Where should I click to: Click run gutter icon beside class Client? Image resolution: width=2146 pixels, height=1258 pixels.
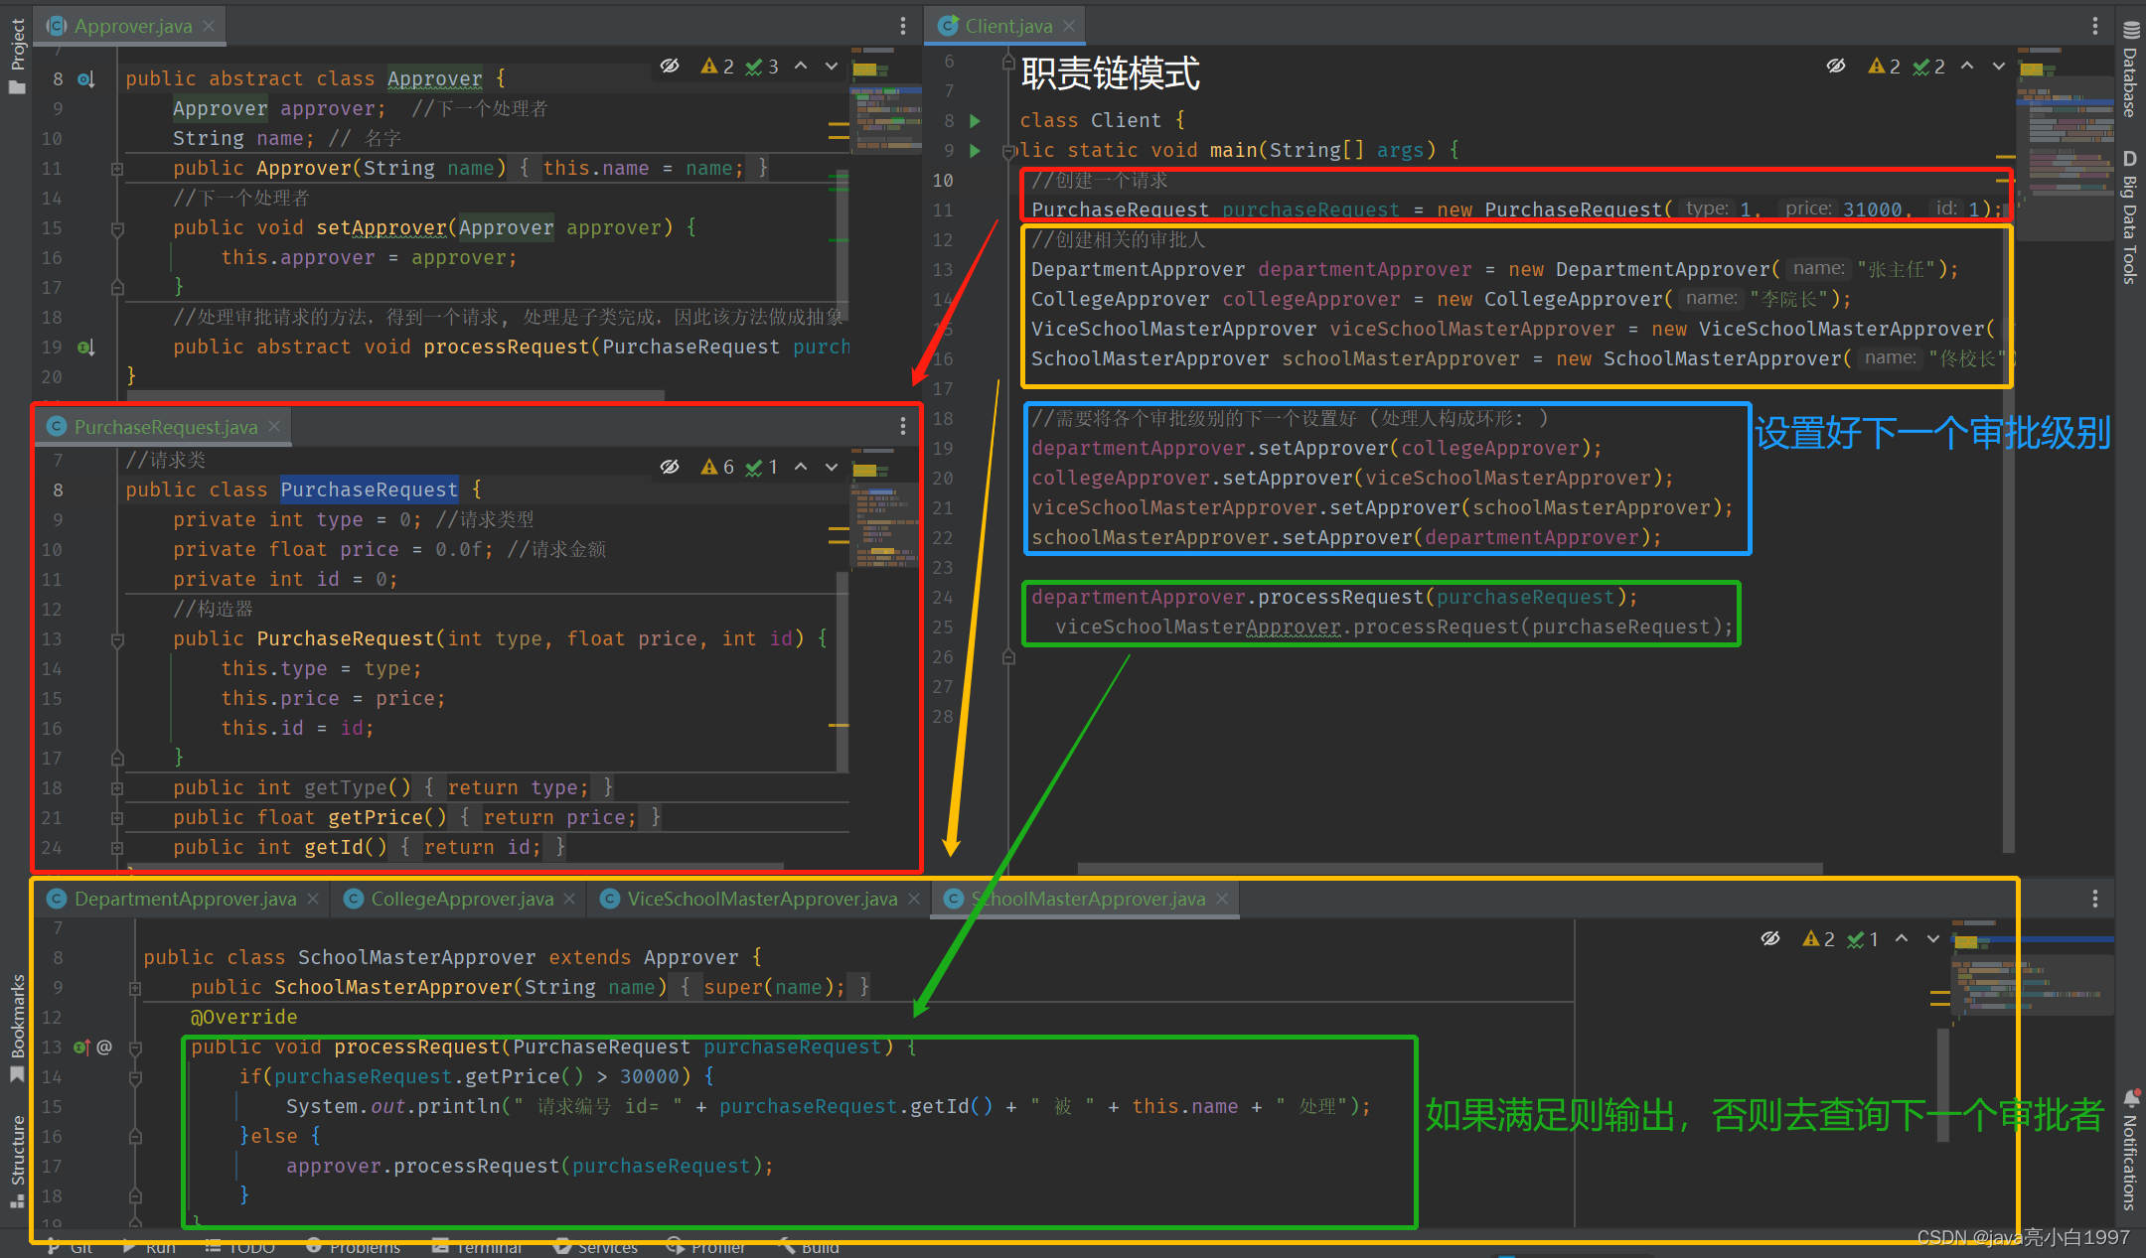(975, 121)
